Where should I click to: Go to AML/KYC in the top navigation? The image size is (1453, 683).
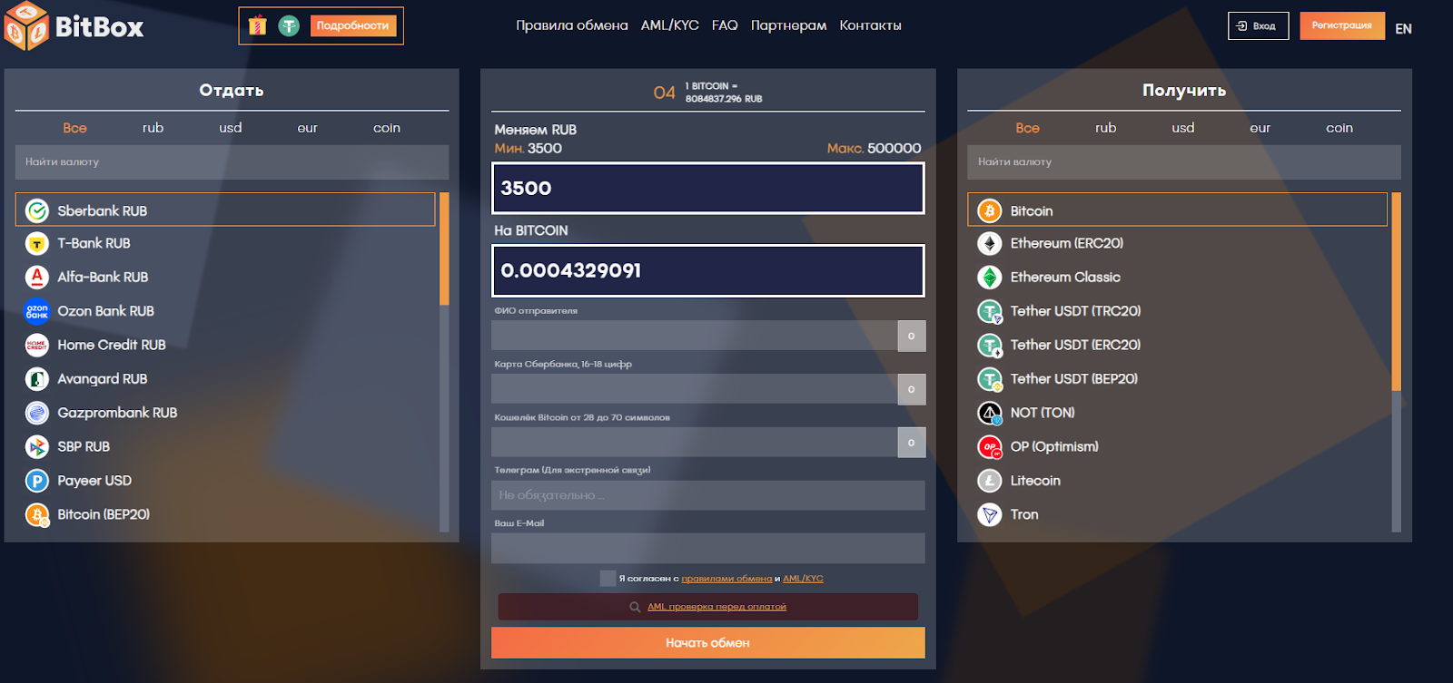click(x=670, y=25)
